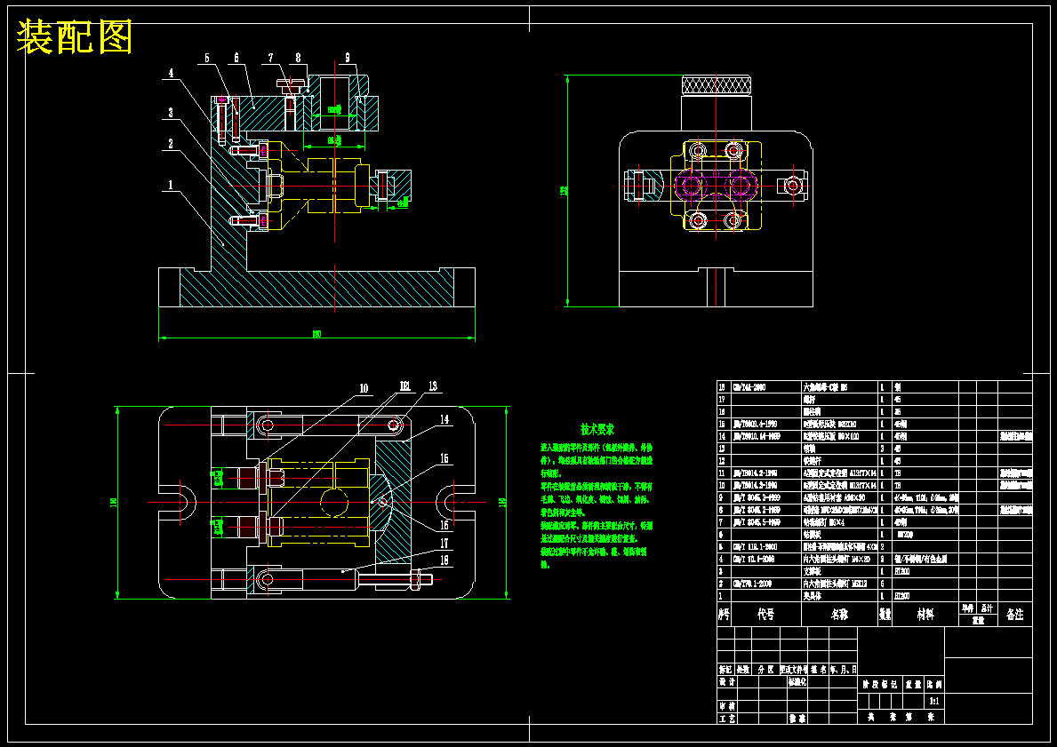Click the 签名 cell in the title block
This screenshot has width=1057, height=747.
(819, 670)
